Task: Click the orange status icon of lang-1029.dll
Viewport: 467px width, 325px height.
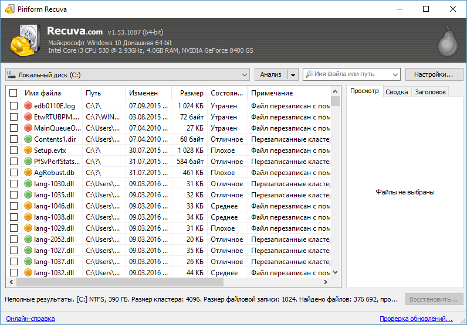Action: point(28,228)
